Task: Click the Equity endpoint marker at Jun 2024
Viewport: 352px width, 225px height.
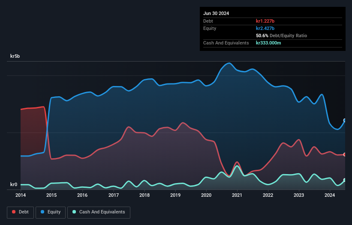Action: pyautogui.click(x=345, y=121)
